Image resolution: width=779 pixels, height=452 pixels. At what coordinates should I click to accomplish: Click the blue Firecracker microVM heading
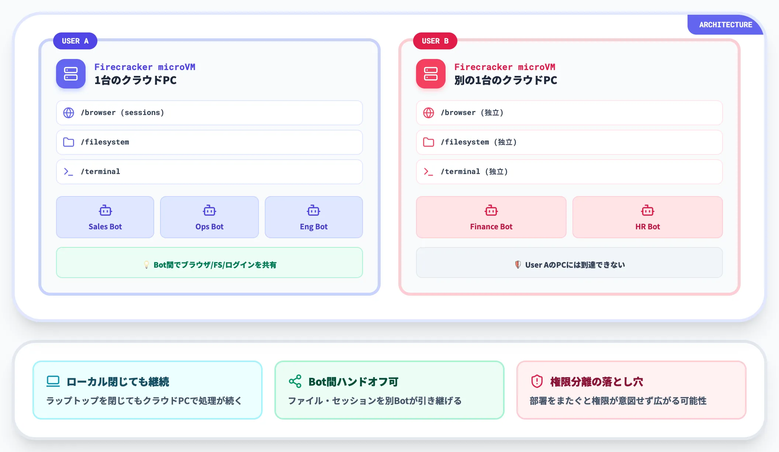pyautogui.click(x=145, y=67)
